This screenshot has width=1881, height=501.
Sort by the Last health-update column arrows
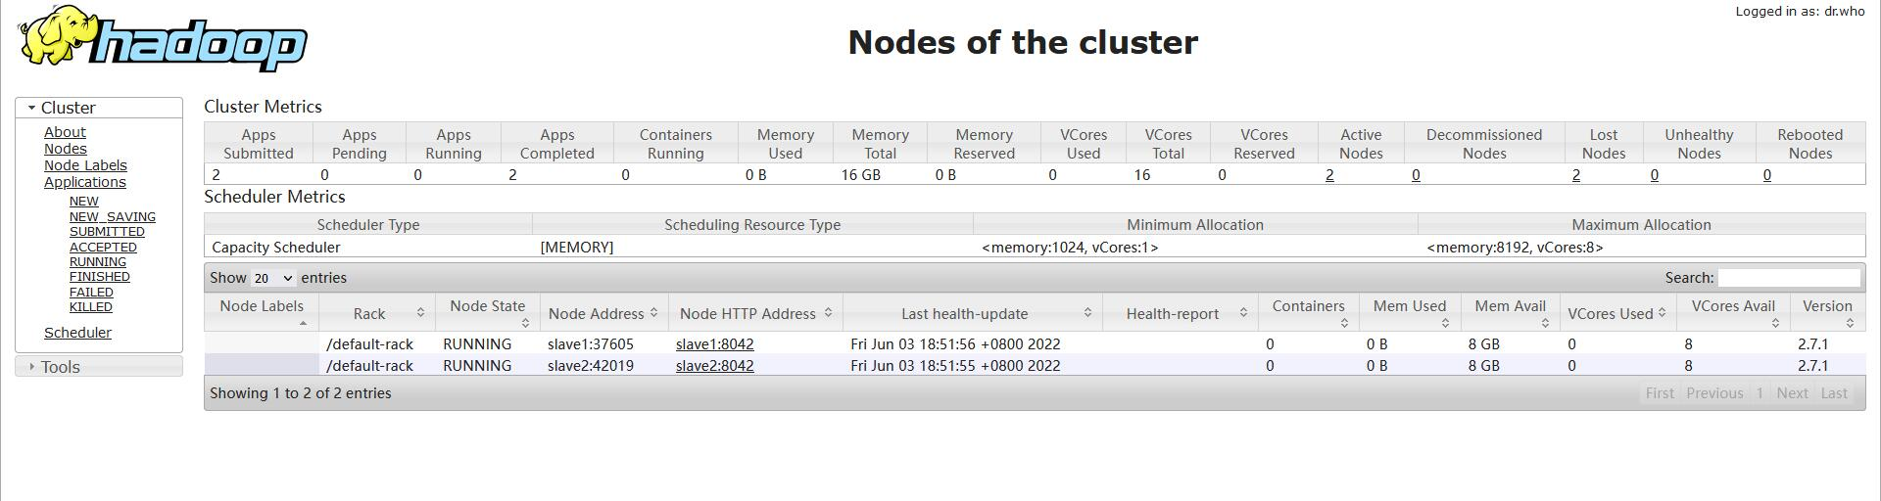[1087, 313]
